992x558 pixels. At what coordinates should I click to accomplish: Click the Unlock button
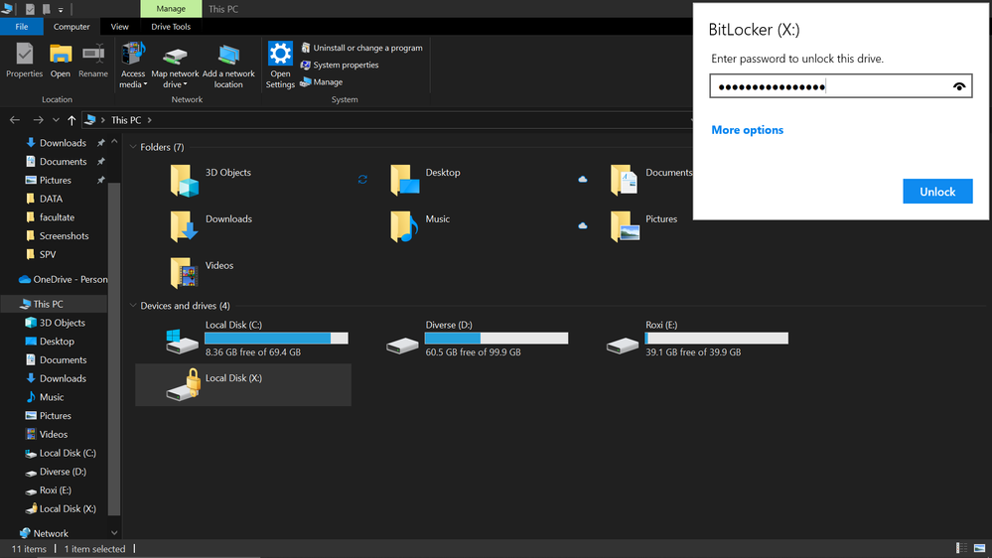click(937, 192)
